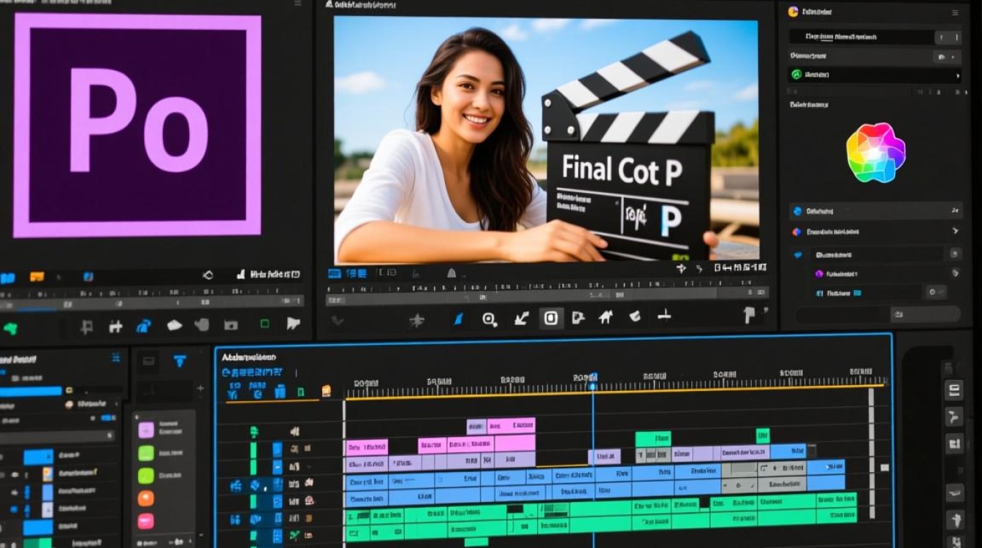The width and height of the screenshot is (982, 548).
Task: Click the orange icon at the timeline toolbar's end
Action: [x=327, y=390]
